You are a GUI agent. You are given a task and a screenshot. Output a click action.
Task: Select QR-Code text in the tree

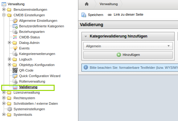pyautogui.click(x=26, y=71)
